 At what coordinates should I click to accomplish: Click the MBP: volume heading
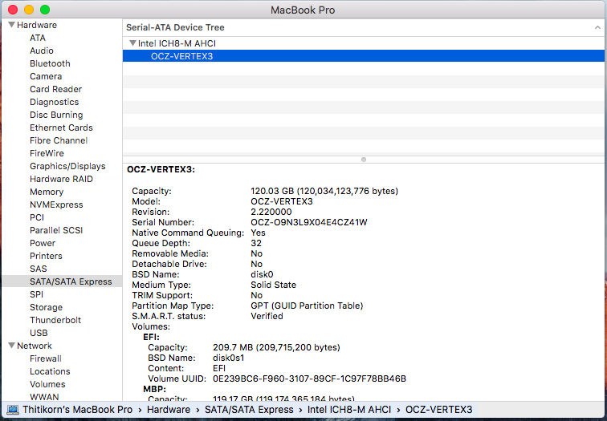[154, 389]
